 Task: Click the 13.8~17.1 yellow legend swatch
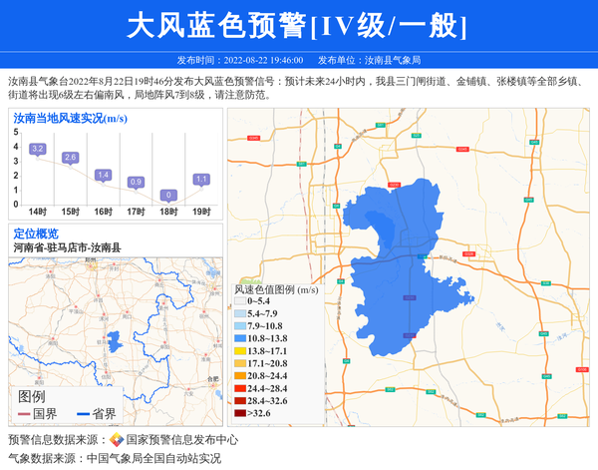click(240, 351)
